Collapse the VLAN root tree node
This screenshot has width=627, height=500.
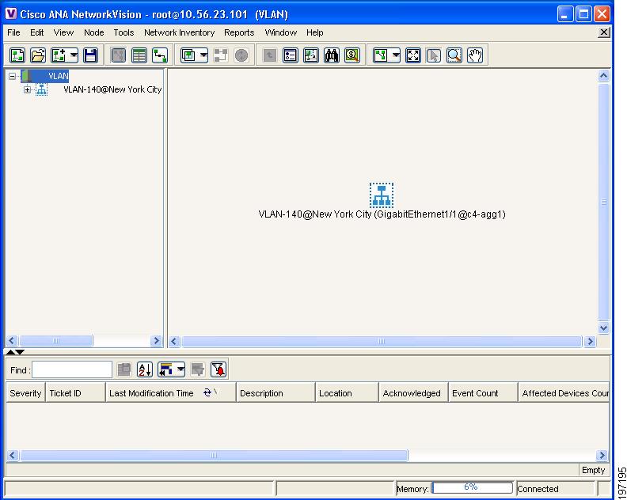point(12,76)
